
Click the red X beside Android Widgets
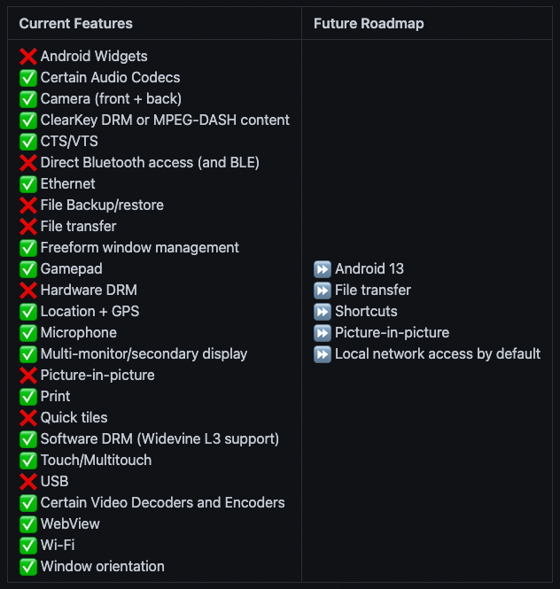(28, 57)
